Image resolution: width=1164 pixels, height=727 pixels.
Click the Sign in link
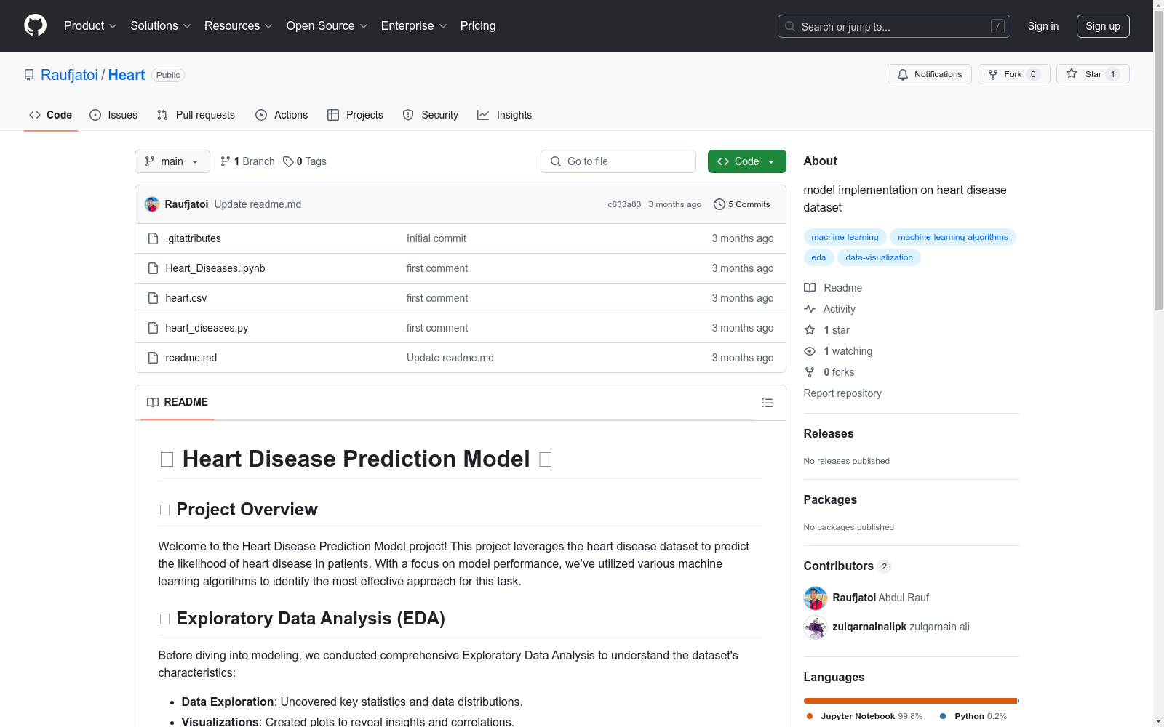tap(1043, 26)
